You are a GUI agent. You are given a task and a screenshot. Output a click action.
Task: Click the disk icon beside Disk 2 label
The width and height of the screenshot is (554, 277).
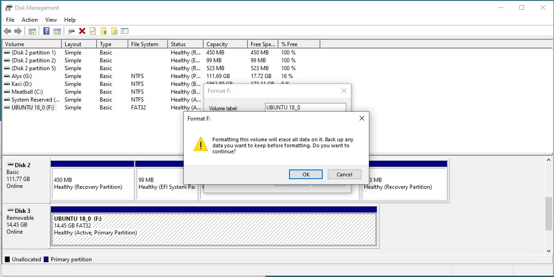(x=10, y=165)
